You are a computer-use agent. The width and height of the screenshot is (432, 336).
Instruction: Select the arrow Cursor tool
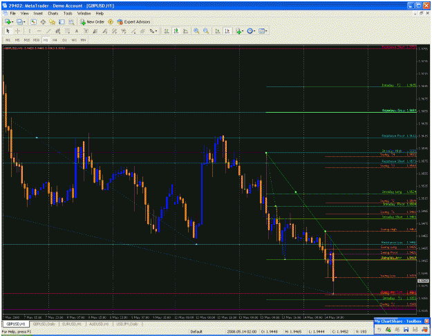point(8,31)
